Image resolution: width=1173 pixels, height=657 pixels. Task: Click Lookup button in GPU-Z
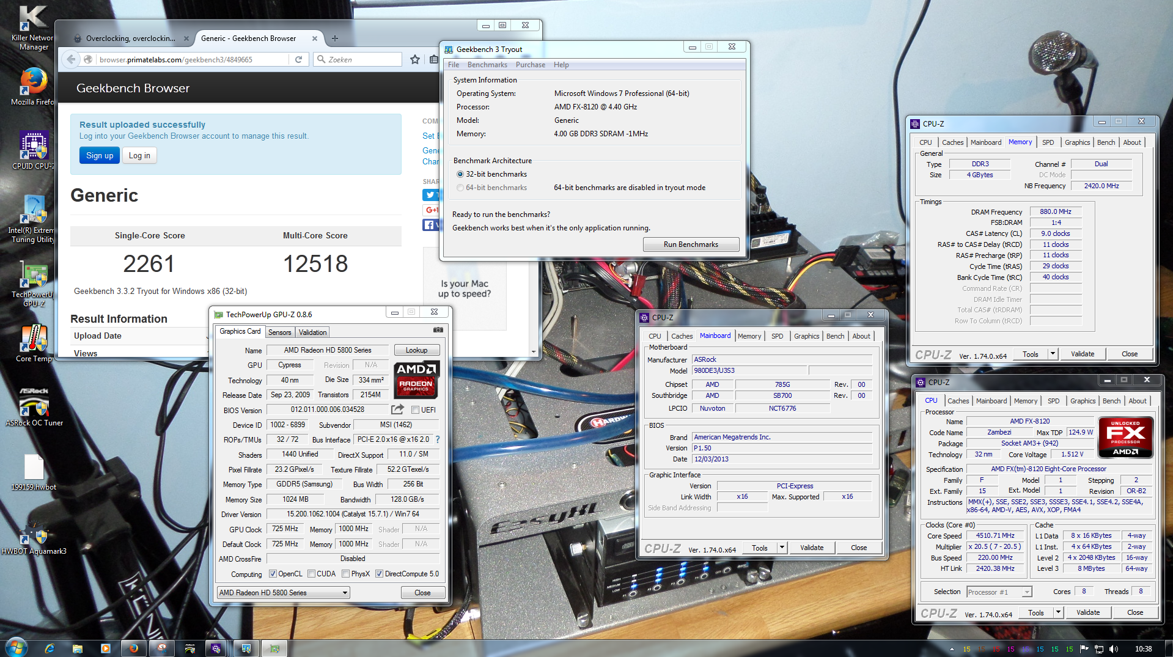pos(416,350)
